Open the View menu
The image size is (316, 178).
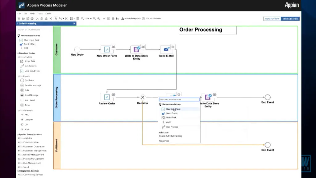(32, 14)
